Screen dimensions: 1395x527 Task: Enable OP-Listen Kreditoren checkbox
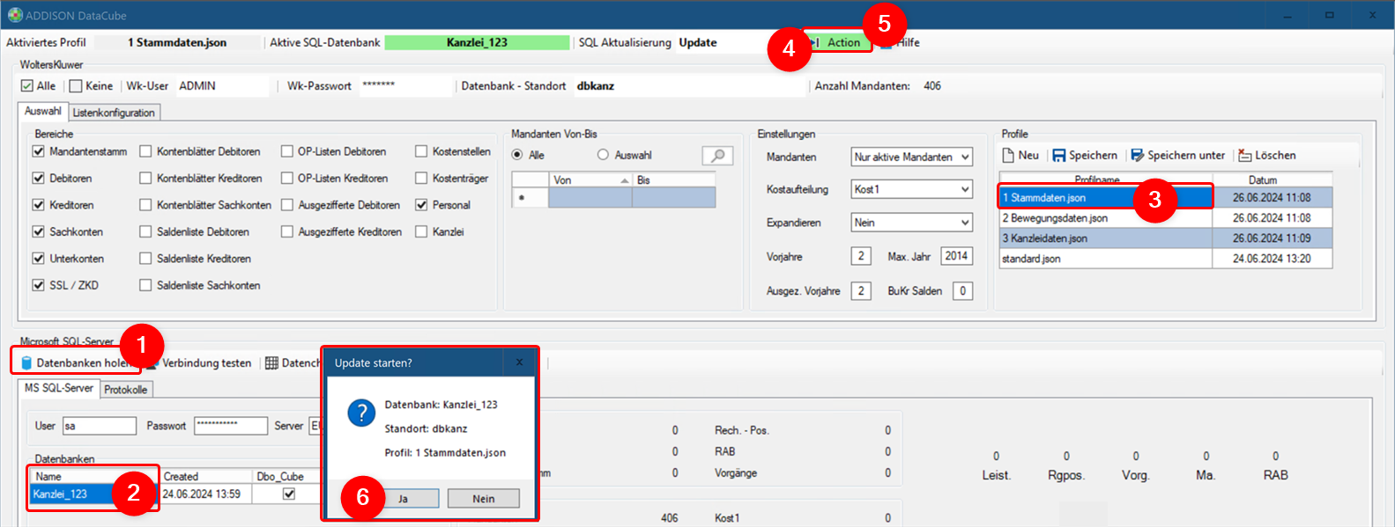pyautogui.click(x=287, y=178)
